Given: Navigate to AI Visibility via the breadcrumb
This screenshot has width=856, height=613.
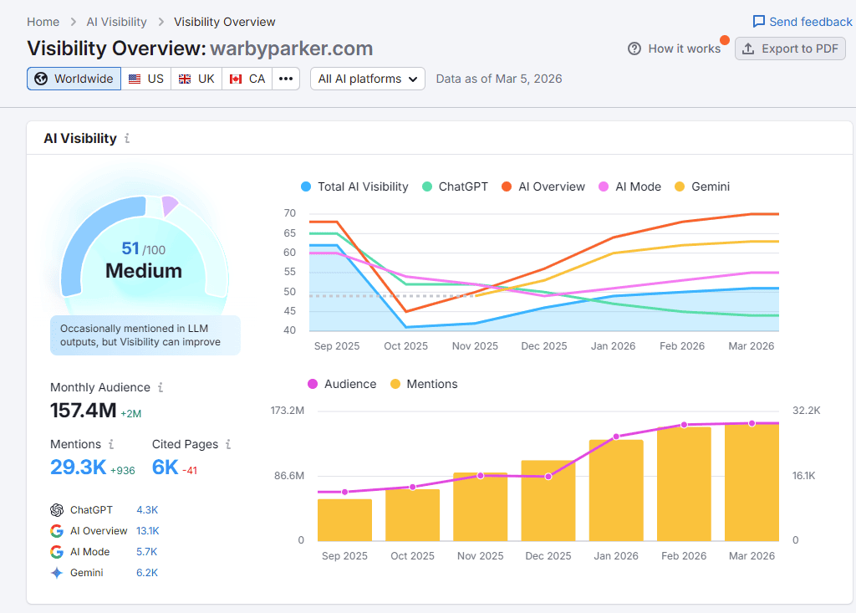Looking at the screenshot, I should click(116, 21).
